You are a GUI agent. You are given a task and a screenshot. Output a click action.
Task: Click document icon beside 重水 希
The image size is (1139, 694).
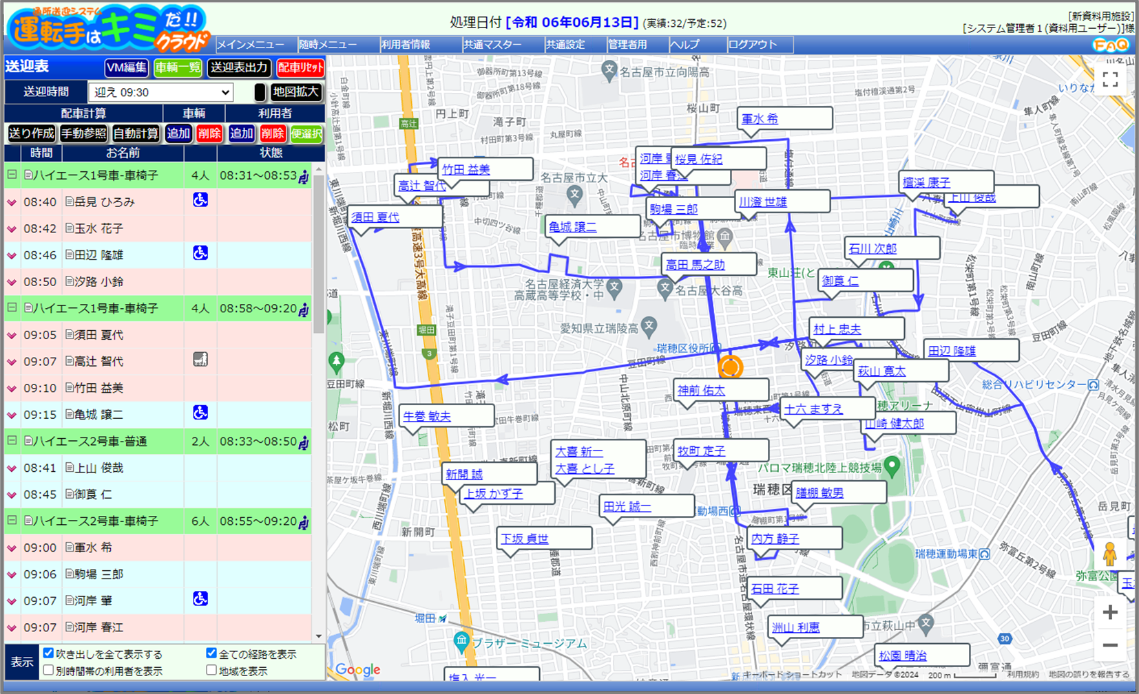point(70,547)
